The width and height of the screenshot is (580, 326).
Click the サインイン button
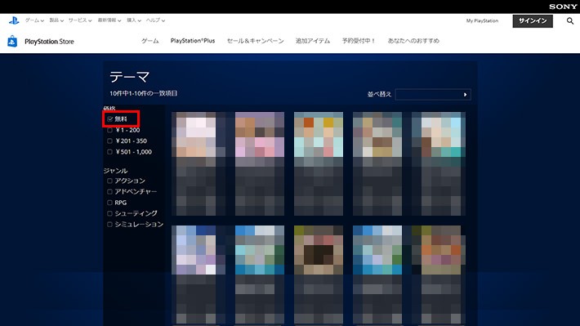tap(533, 21)
